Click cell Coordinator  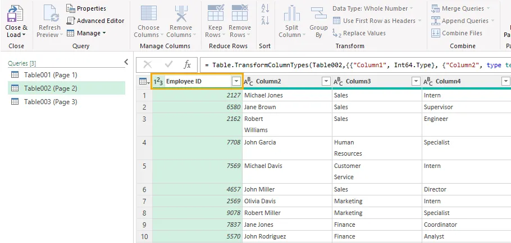tap(467, 225)
